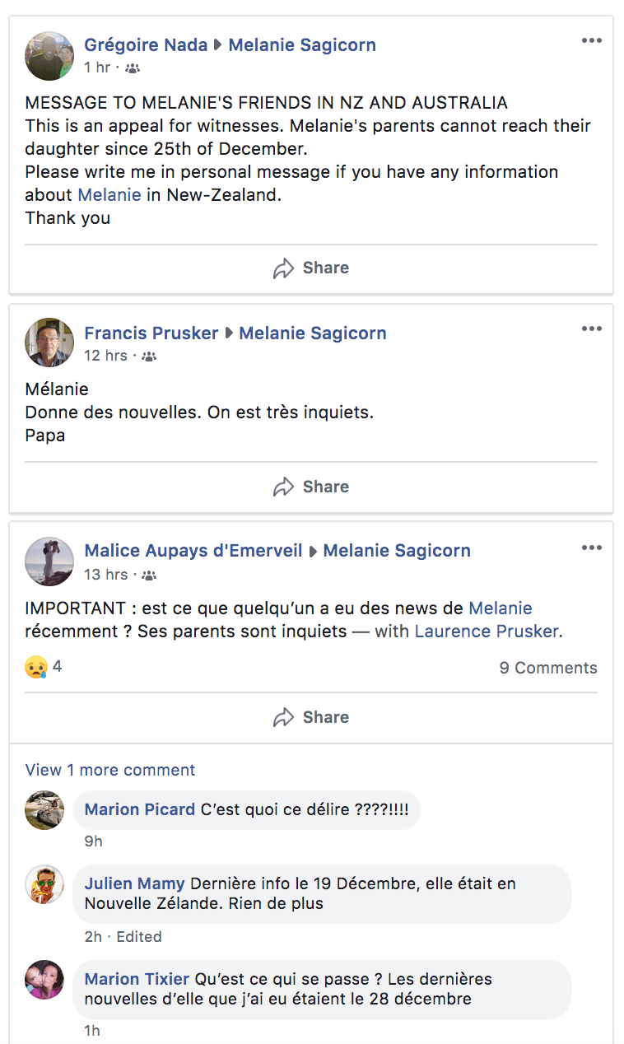
Task: Open Laurence Prusker's tagged profile link
Action: (x=487, y=632)
